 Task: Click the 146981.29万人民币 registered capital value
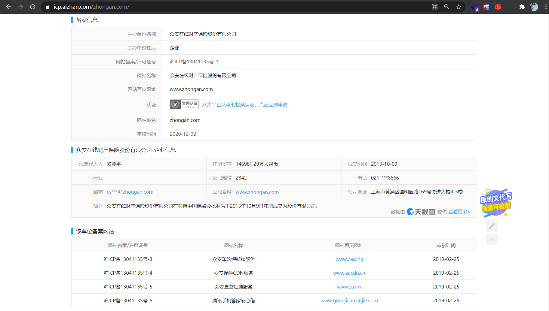coord(257,164)
